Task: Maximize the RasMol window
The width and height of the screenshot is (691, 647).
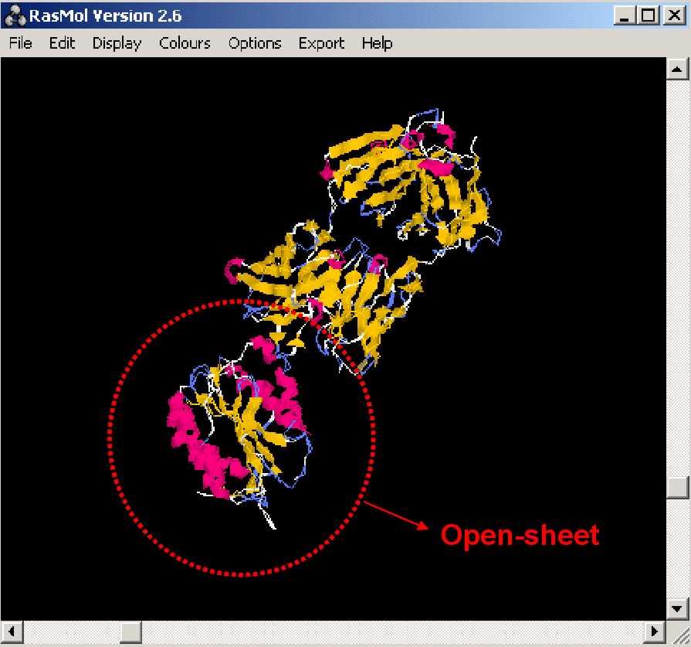Action: point(649,15)
